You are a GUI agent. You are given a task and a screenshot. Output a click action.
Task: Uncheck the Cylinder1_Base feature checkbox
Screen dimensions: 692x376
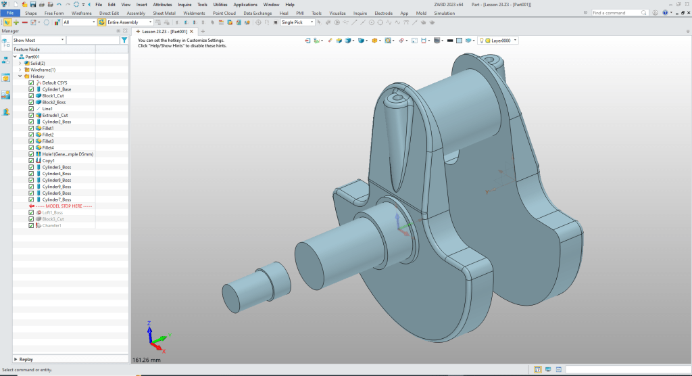pos(31,89)
